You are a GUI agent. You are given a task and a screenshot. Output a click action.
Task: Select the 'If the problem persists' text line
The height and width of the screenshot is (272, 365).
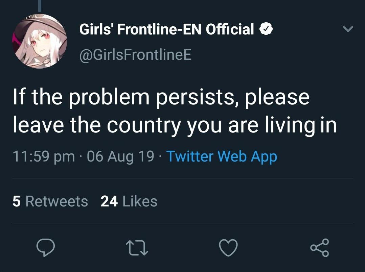[161, 97]
